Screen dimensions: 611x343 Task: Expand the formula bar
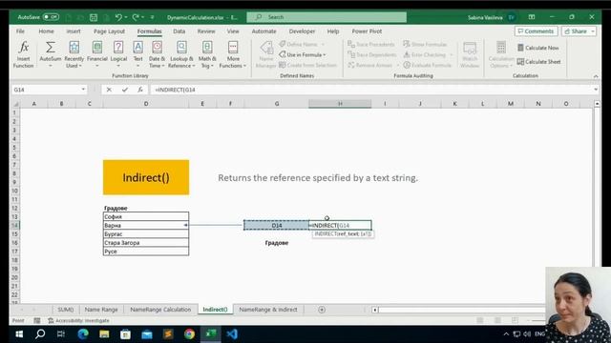(x=596, y=90)
